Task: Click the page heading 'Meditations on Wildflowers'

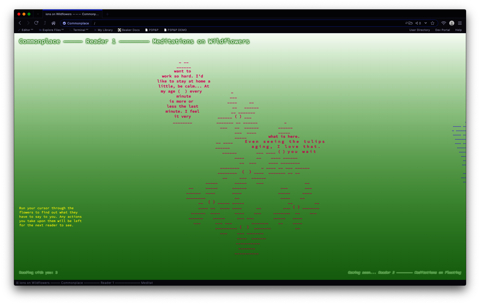Action: coord(201,41)
